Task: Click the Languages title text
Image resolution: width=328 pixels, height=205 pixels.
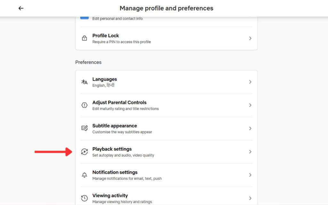Action: pos(105,79)
